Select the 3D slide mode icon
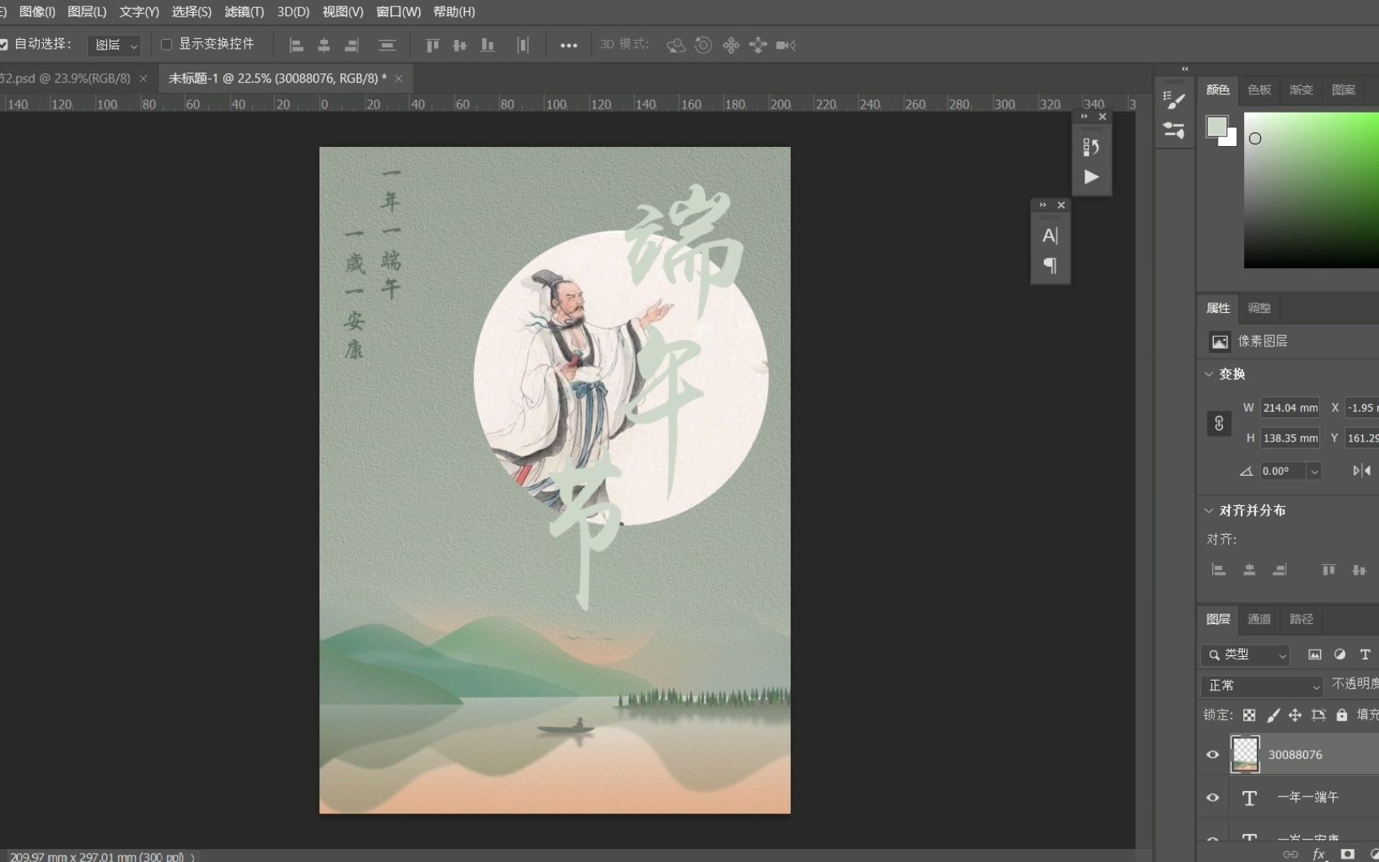 [x=758, y=45]
